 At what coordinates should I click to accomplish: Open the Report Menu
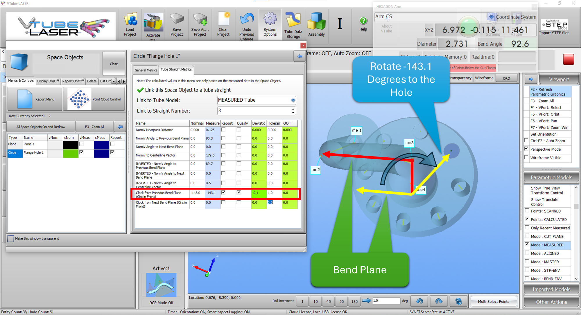coord(35,99)
